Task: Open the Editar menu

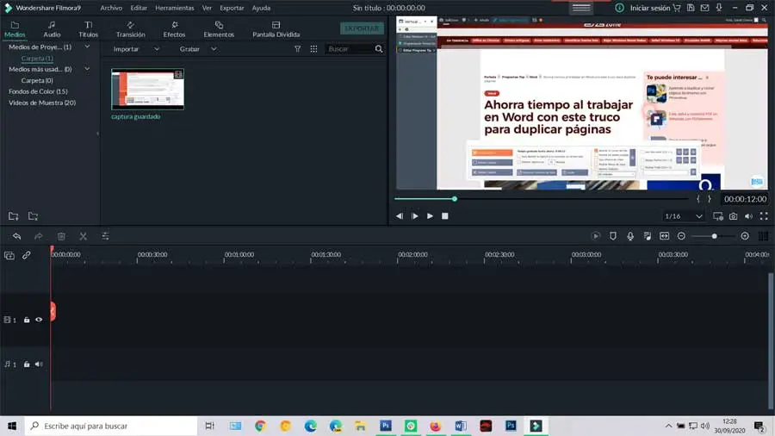Action: [x=139, y=8]
